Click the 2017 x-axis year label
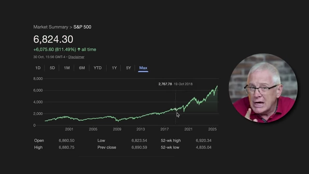The image size is (309, 174). (165, 129)
